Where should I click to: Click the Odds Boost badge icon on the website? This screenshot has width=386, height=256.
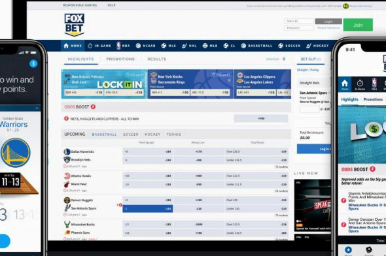coord(93,107)
